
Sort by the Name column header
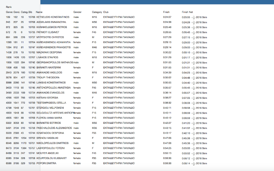point(39,12)
